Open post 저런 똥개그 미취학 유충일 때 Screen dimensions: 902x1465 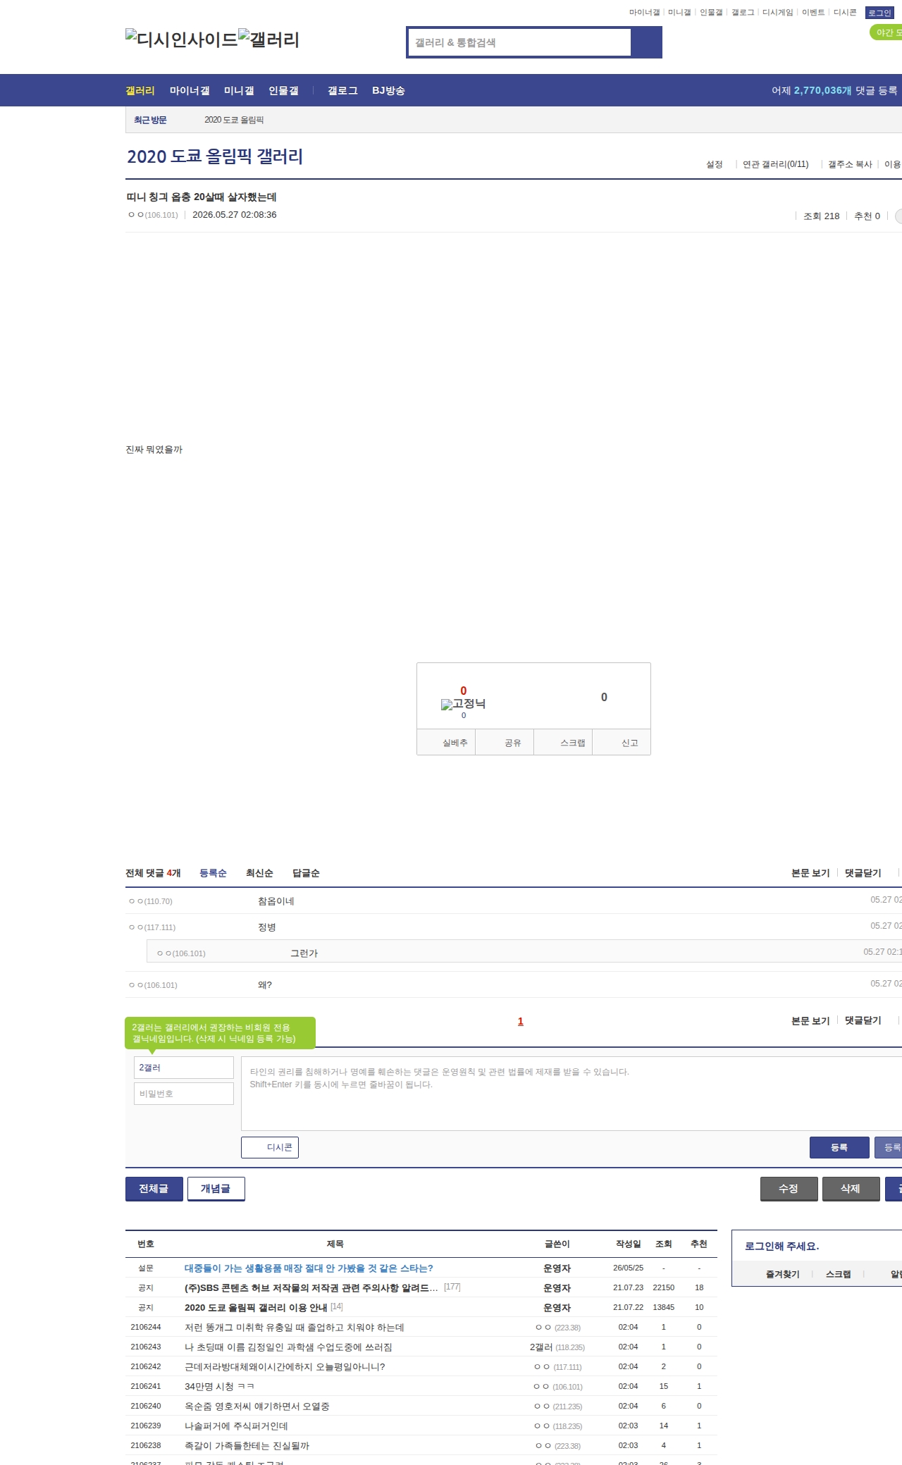[295, 1327]
